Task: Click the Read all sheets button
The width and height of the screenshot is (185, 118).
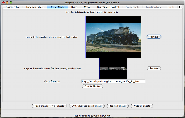Action: click(118, 106)
